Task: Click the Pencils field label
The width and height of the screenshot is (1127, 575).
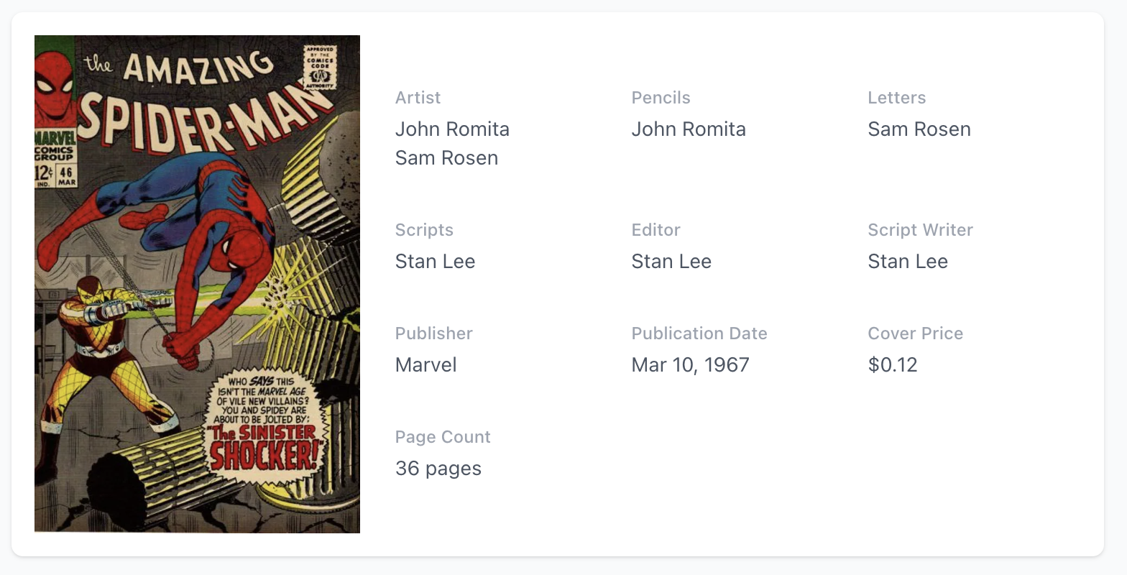Action: [x=661, y=98]
